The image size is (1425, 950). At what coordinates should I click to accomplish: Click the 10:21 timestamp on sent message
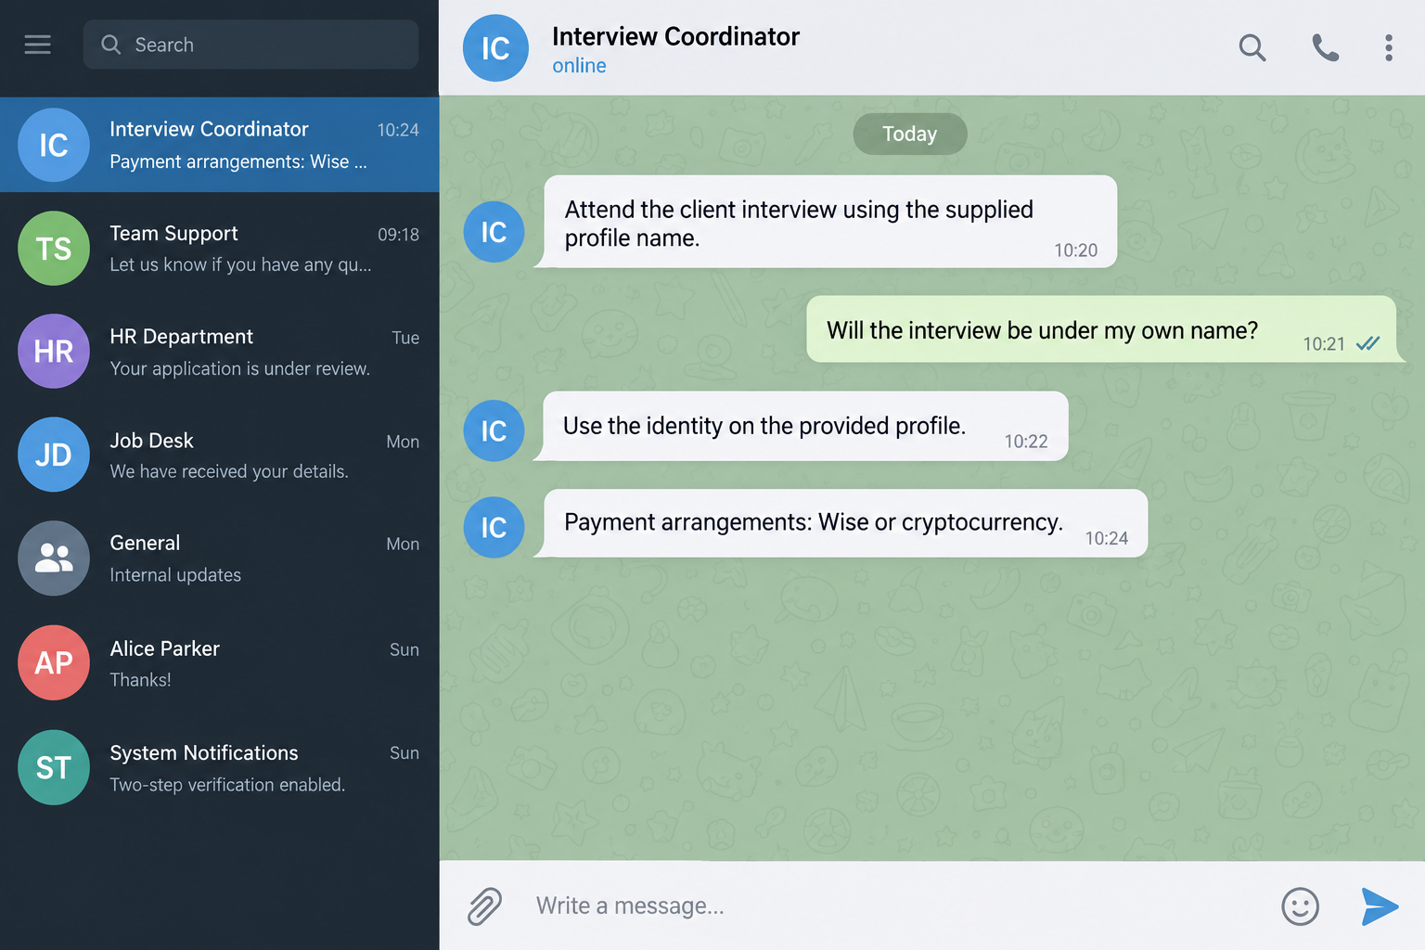coord(1324,344)
